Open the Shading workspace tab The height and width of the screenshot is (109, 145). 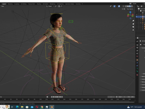click(x=39, y=4)
